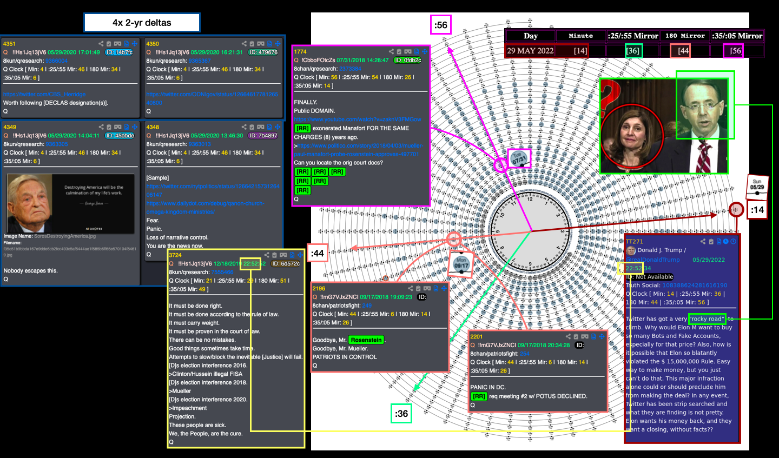
Task: Click move arrows icon on post 3724
Action: 300,255
